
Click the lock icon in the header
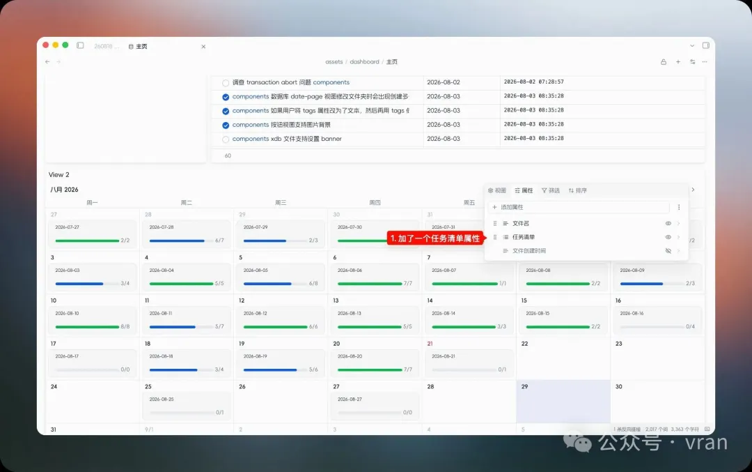coord(664,61)
